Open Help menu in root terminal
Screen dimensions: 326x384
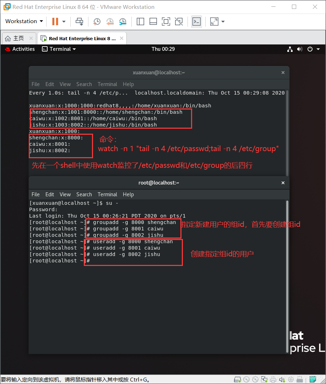[128, 194]
